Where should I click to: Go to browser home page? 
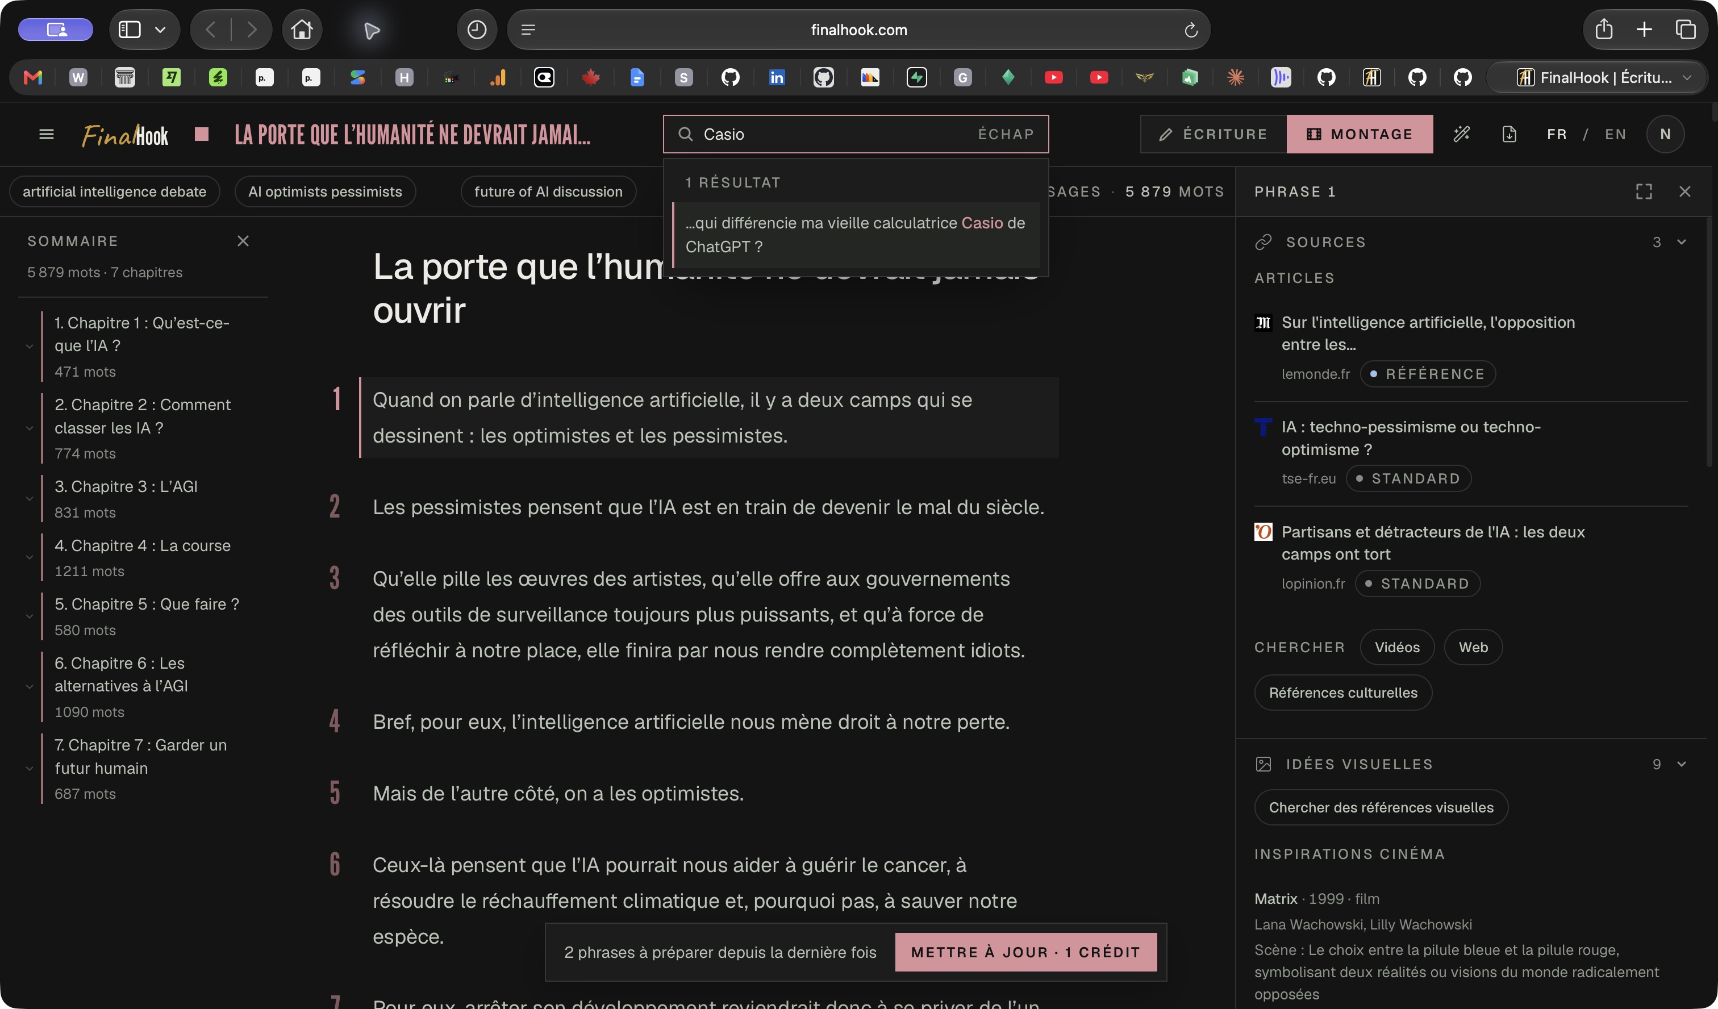[x=302, y=30]
